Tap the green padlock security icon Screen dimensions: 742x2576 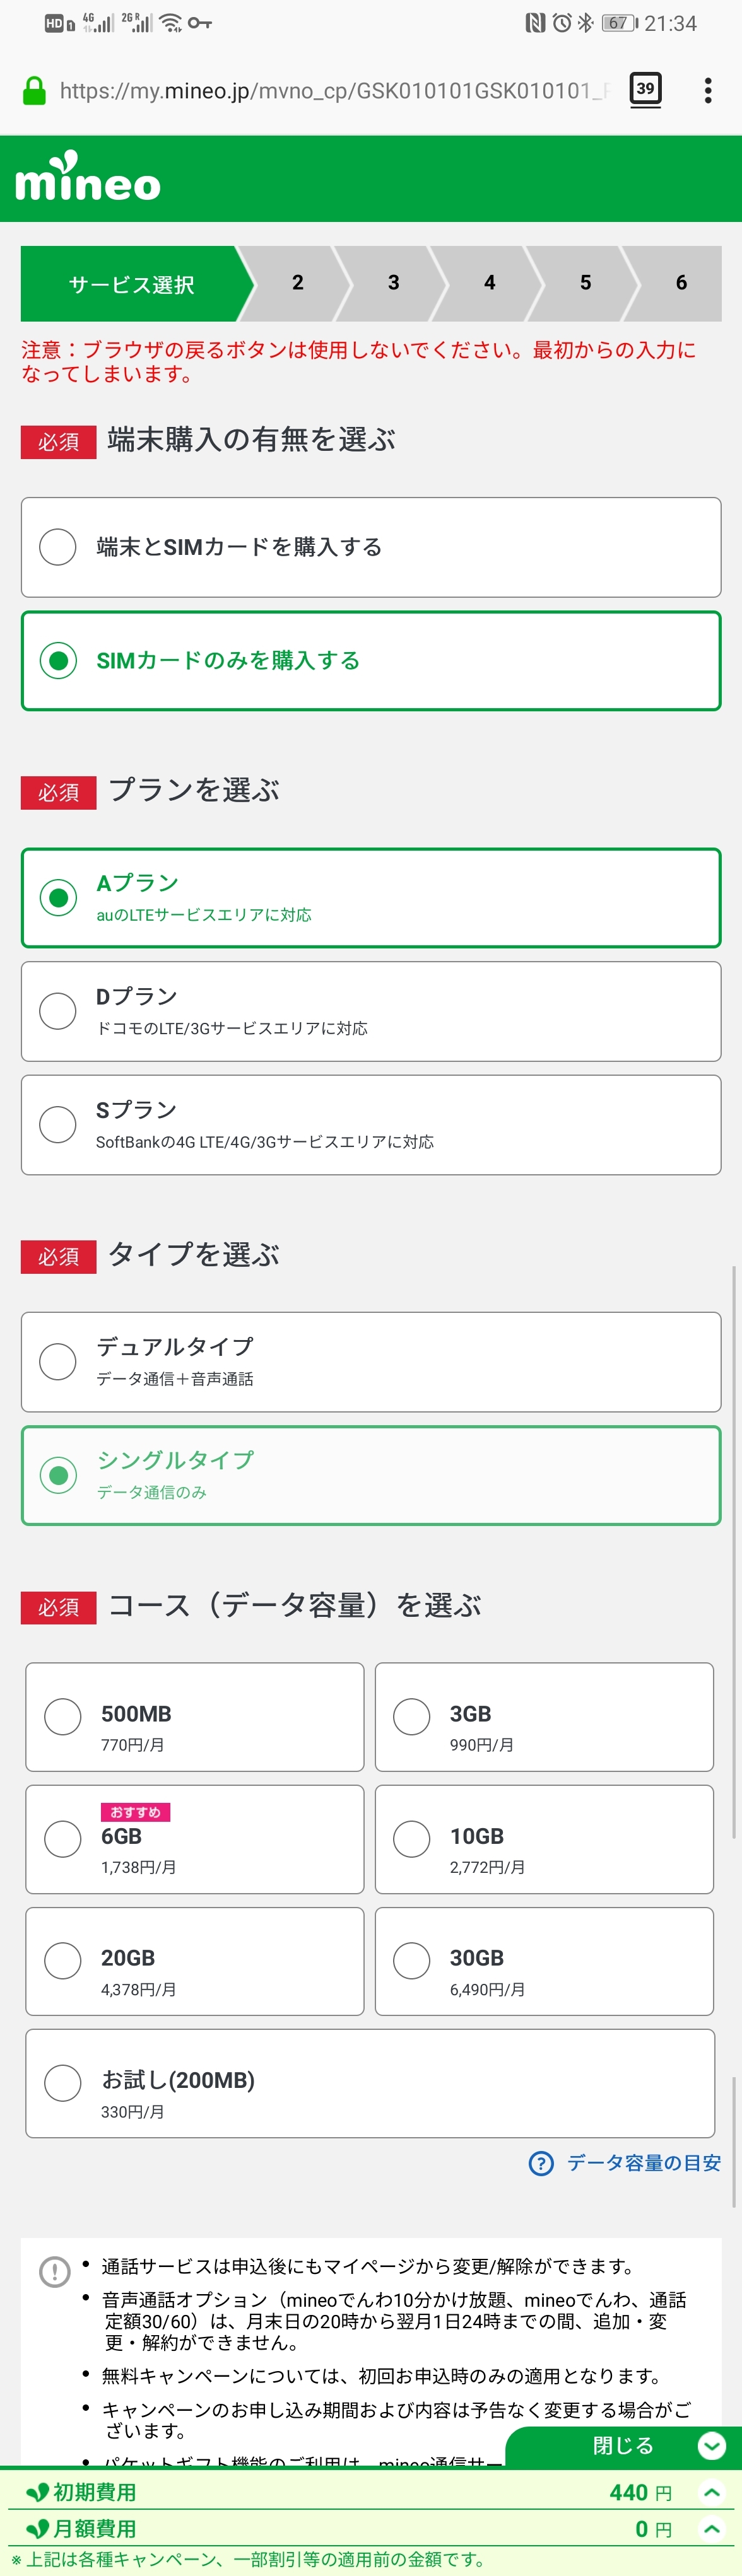pyautogui.click(x=34, y=91)
